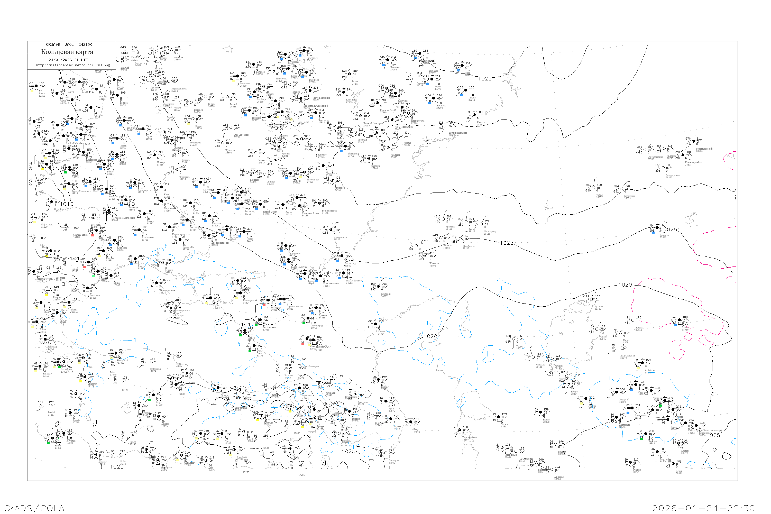Click the 1010 isobar label near Ocna Sugatag
The image size is (771, 514).
(x=67, y=204)
